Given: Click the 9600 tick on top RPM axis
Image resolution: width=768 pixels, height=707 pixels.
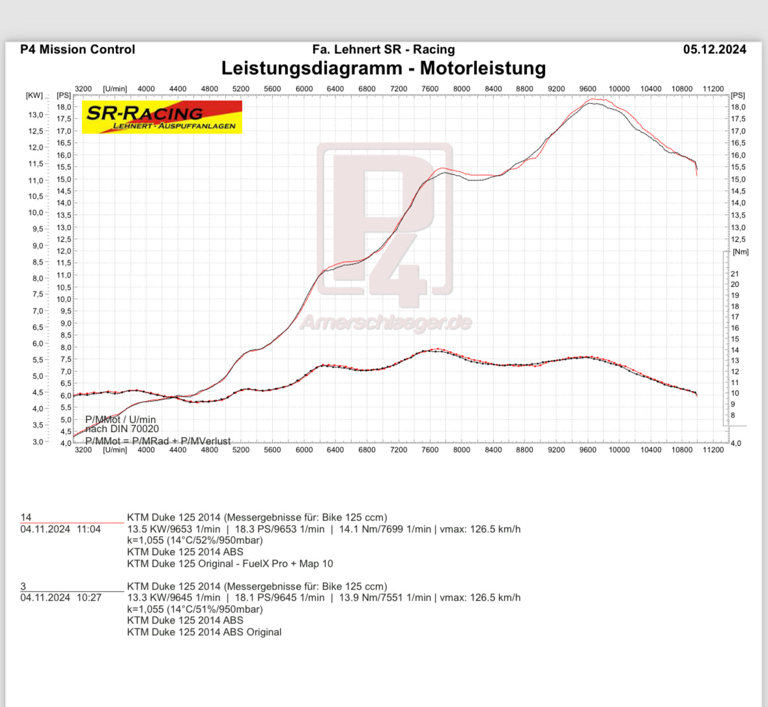Looking at the screenshot, I should pyautogui.click(x=588, y=89).
